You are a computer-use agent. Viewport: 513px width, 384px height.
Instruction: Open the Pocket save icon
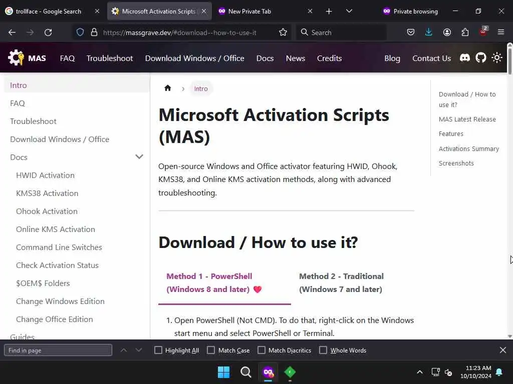point(411,32)
